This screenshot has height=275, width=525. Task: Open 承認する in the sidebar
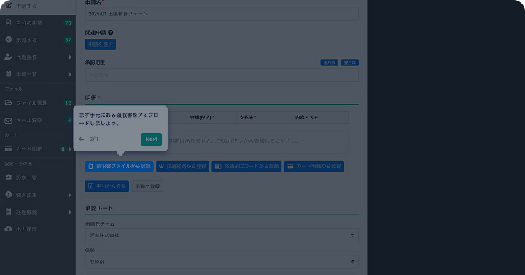[x=26, y=40]
